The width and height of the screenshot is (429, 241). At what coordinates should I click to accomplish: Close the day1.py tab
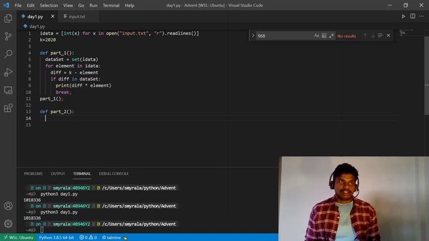[52, 16]
